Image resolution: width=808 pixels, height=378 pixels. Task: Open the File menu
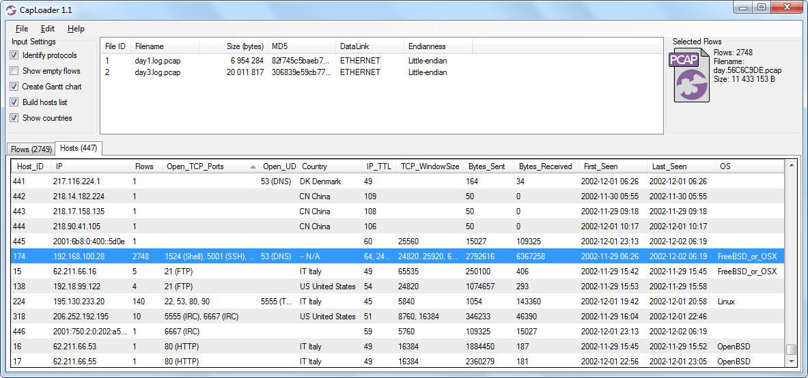(22, 29)
